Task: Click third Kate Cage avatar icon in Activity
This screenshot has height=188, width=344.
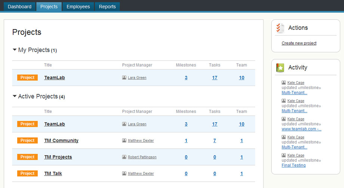Action: [284, 119]
